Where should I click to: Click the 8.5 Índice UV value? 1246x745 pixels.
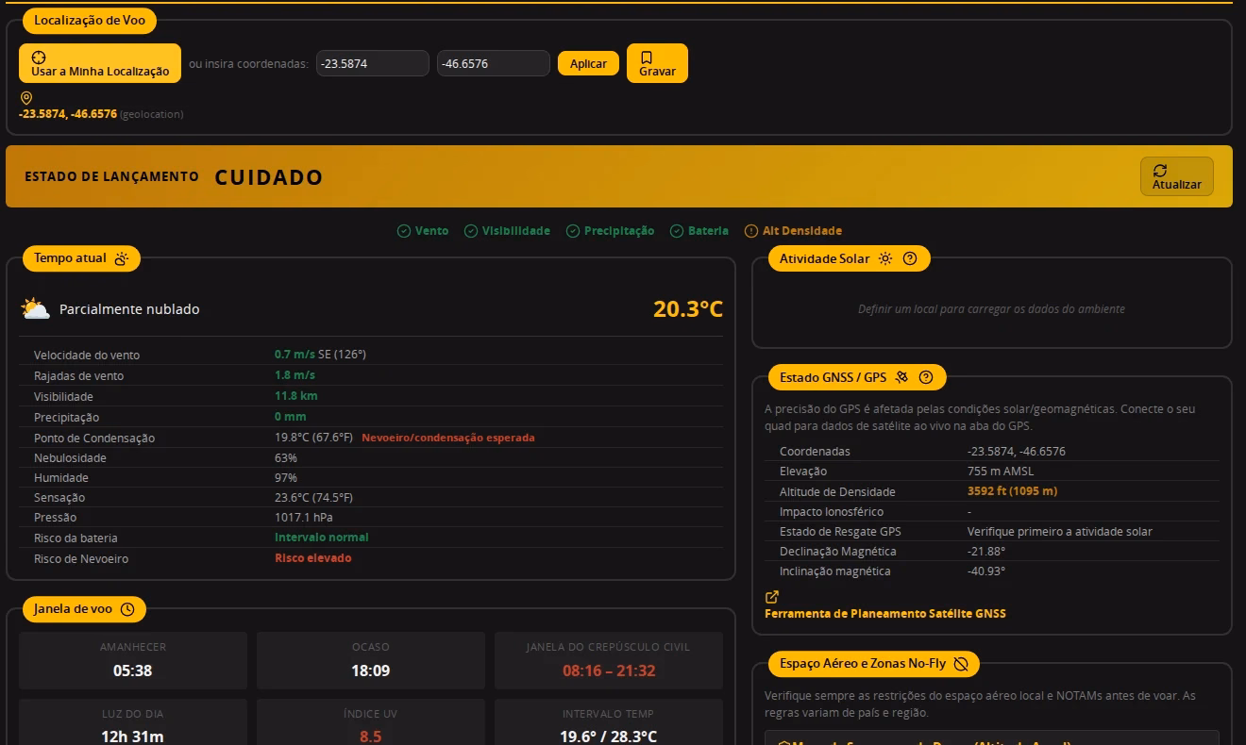click(371, 737)
